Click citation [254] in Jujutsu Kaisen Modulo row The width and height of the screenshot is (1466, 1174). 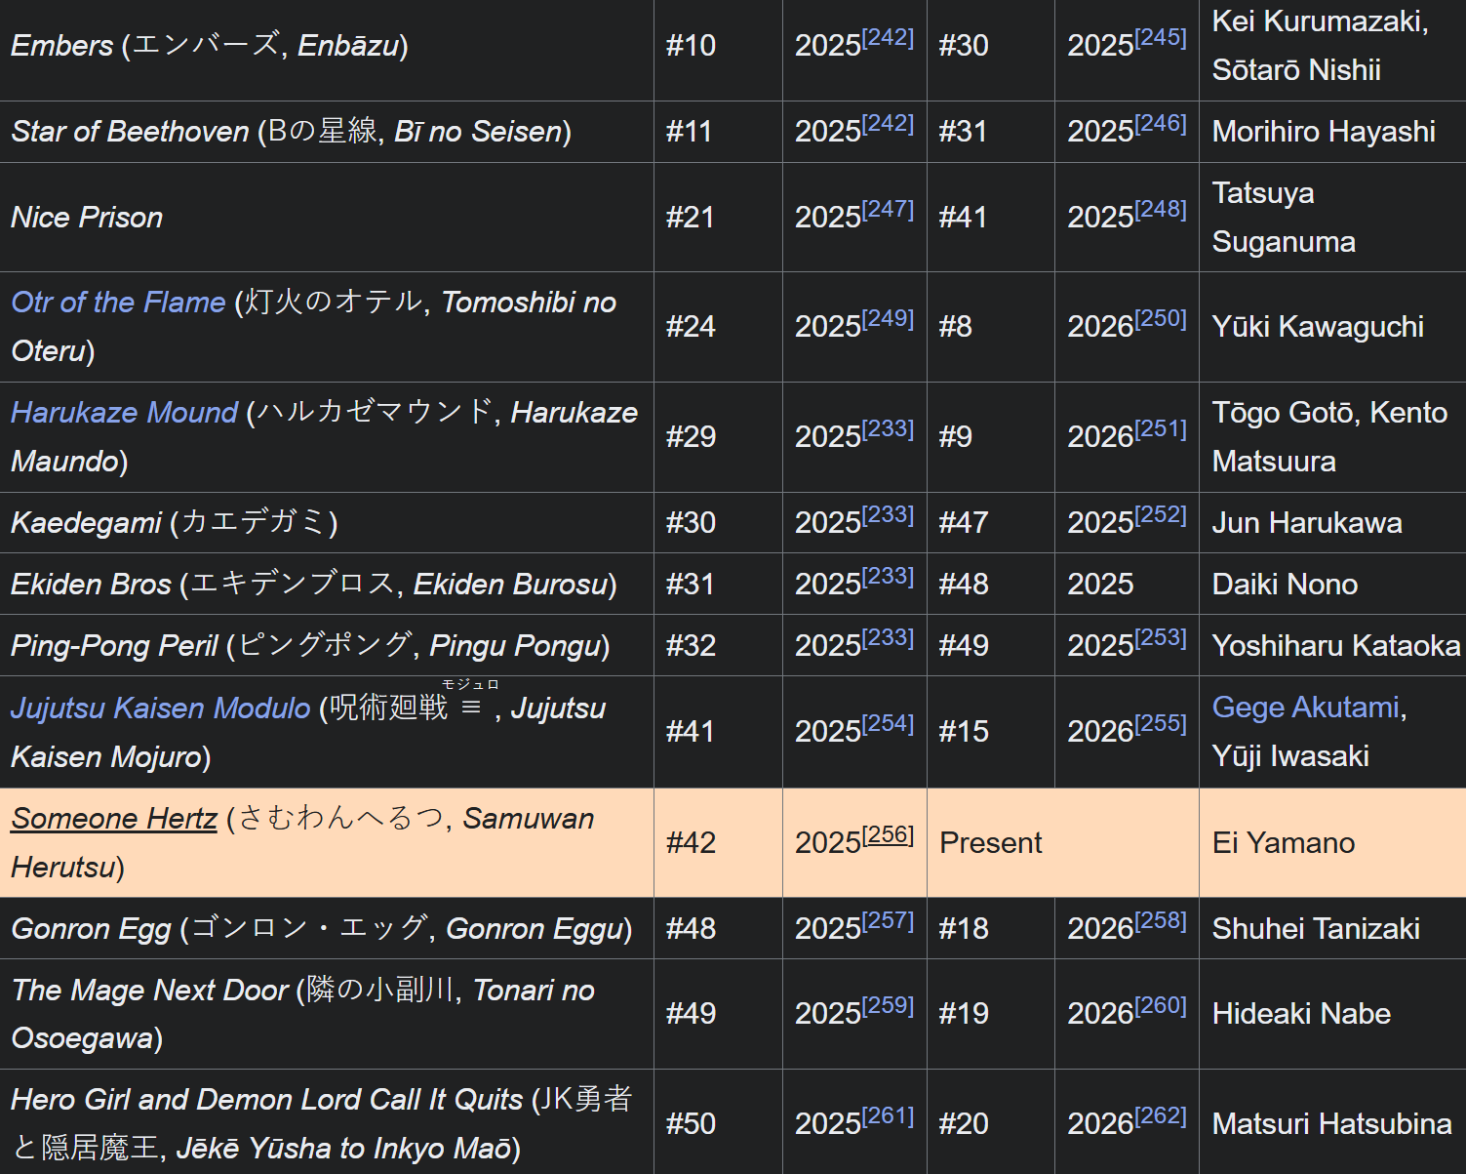click(x=888, y=724)
